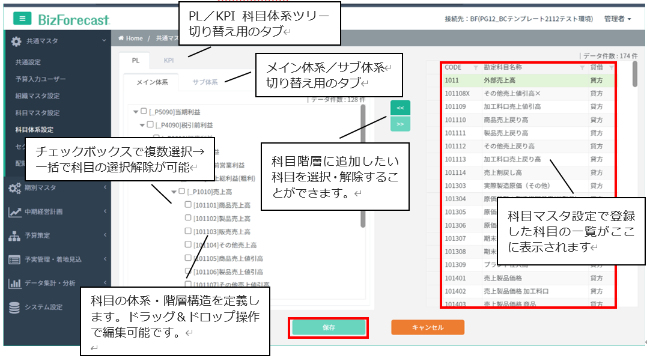Collapse the [_P1010]売上高 tree node
The height and width of the screenshot is (358, 647).
[174, 192]
